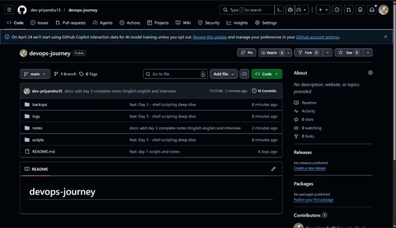Go to the GitHub homepage logo
Screen dimensions: 396x228
22,10
